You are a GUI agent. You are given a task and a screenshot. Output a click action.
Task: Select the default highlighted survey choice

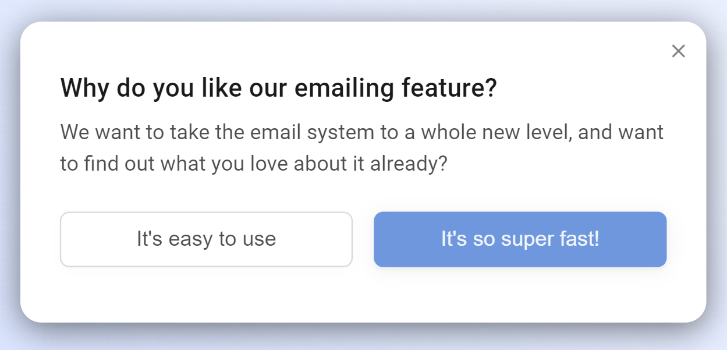520,239
